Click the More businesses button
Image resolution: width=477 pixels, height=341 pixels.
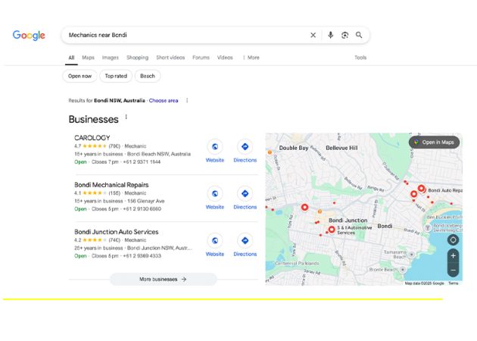[x=164, y=279]
